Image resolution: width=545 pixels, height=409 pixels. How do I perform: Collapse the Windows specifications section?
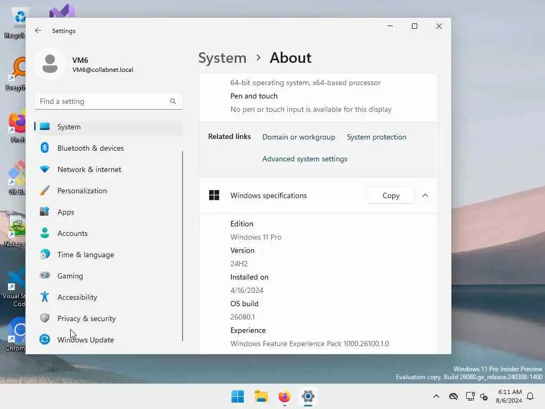click(425, 195)
